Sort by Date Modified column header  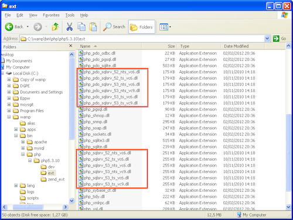[243, 46]
